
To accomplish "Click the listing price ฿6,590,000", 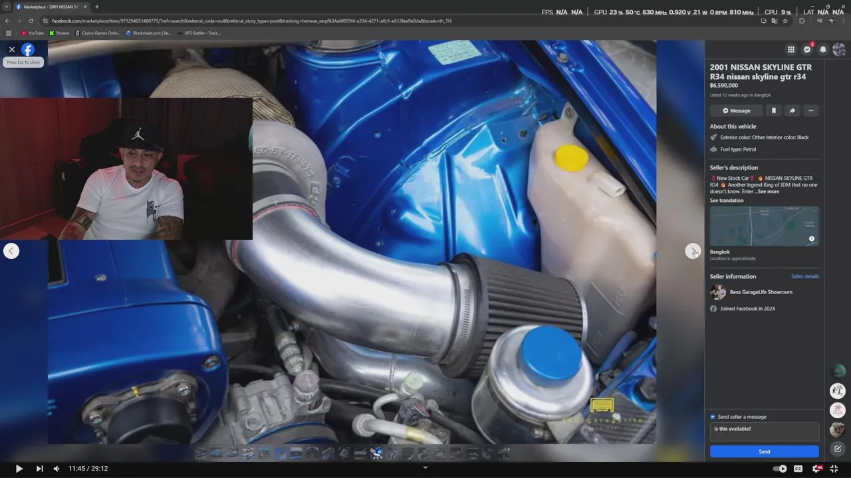I will click(x=724, y=86).
